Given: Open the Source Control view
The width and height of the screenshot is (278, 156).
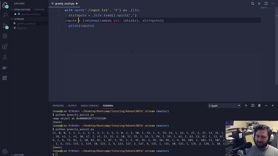Looking at the screenshot, I should (x=5, y=26).
